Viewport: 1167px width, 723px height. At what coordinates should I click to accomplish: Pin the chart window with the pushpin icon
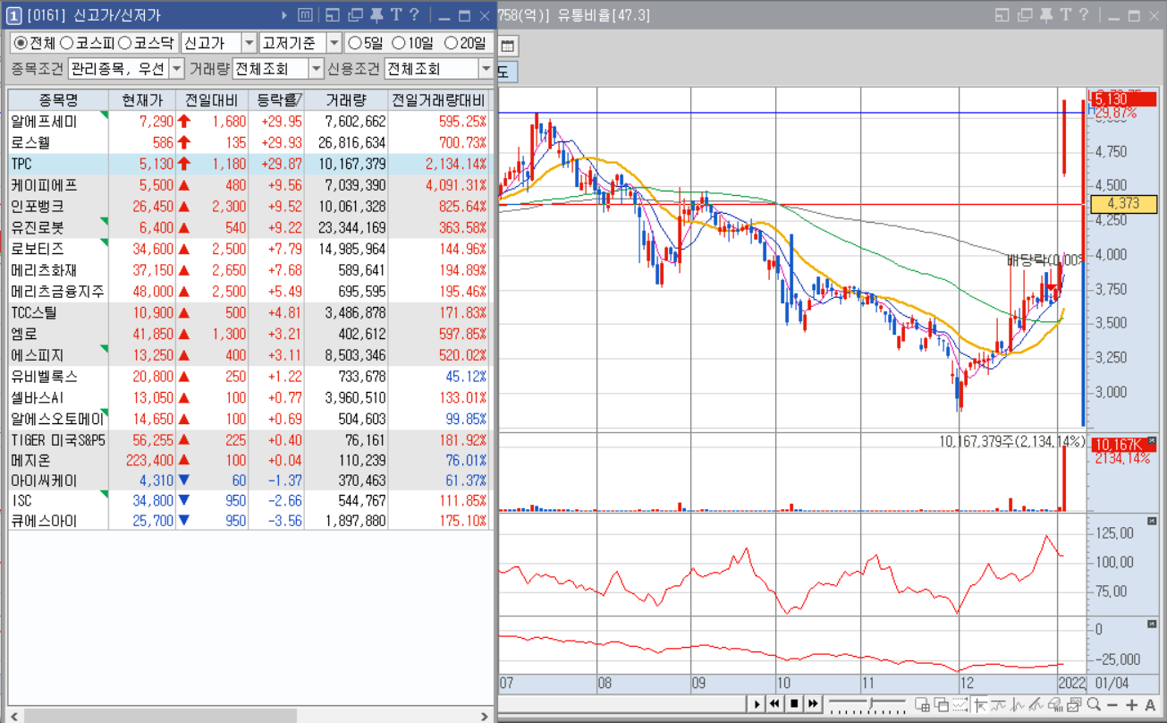(1045, 15)
